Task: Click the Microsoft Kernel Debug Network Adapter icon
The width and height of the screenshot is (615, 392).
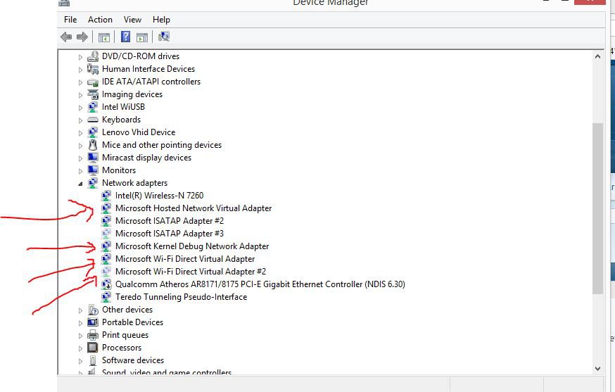Action: (x=106, y=246)
